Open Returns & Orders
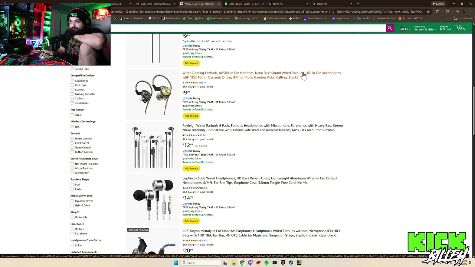Screen dimensions: 475x267 [x=445, y=28]
